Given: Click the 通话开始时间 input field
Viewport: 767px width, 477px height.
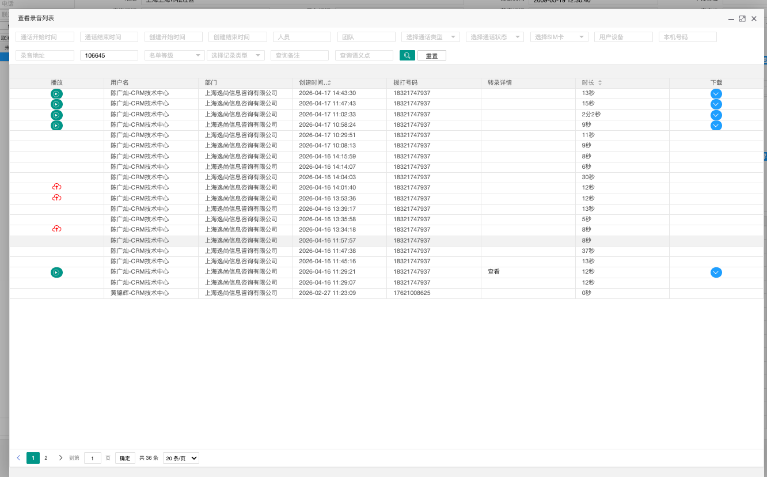Looking at the screenshot, I should pos(45,37).
